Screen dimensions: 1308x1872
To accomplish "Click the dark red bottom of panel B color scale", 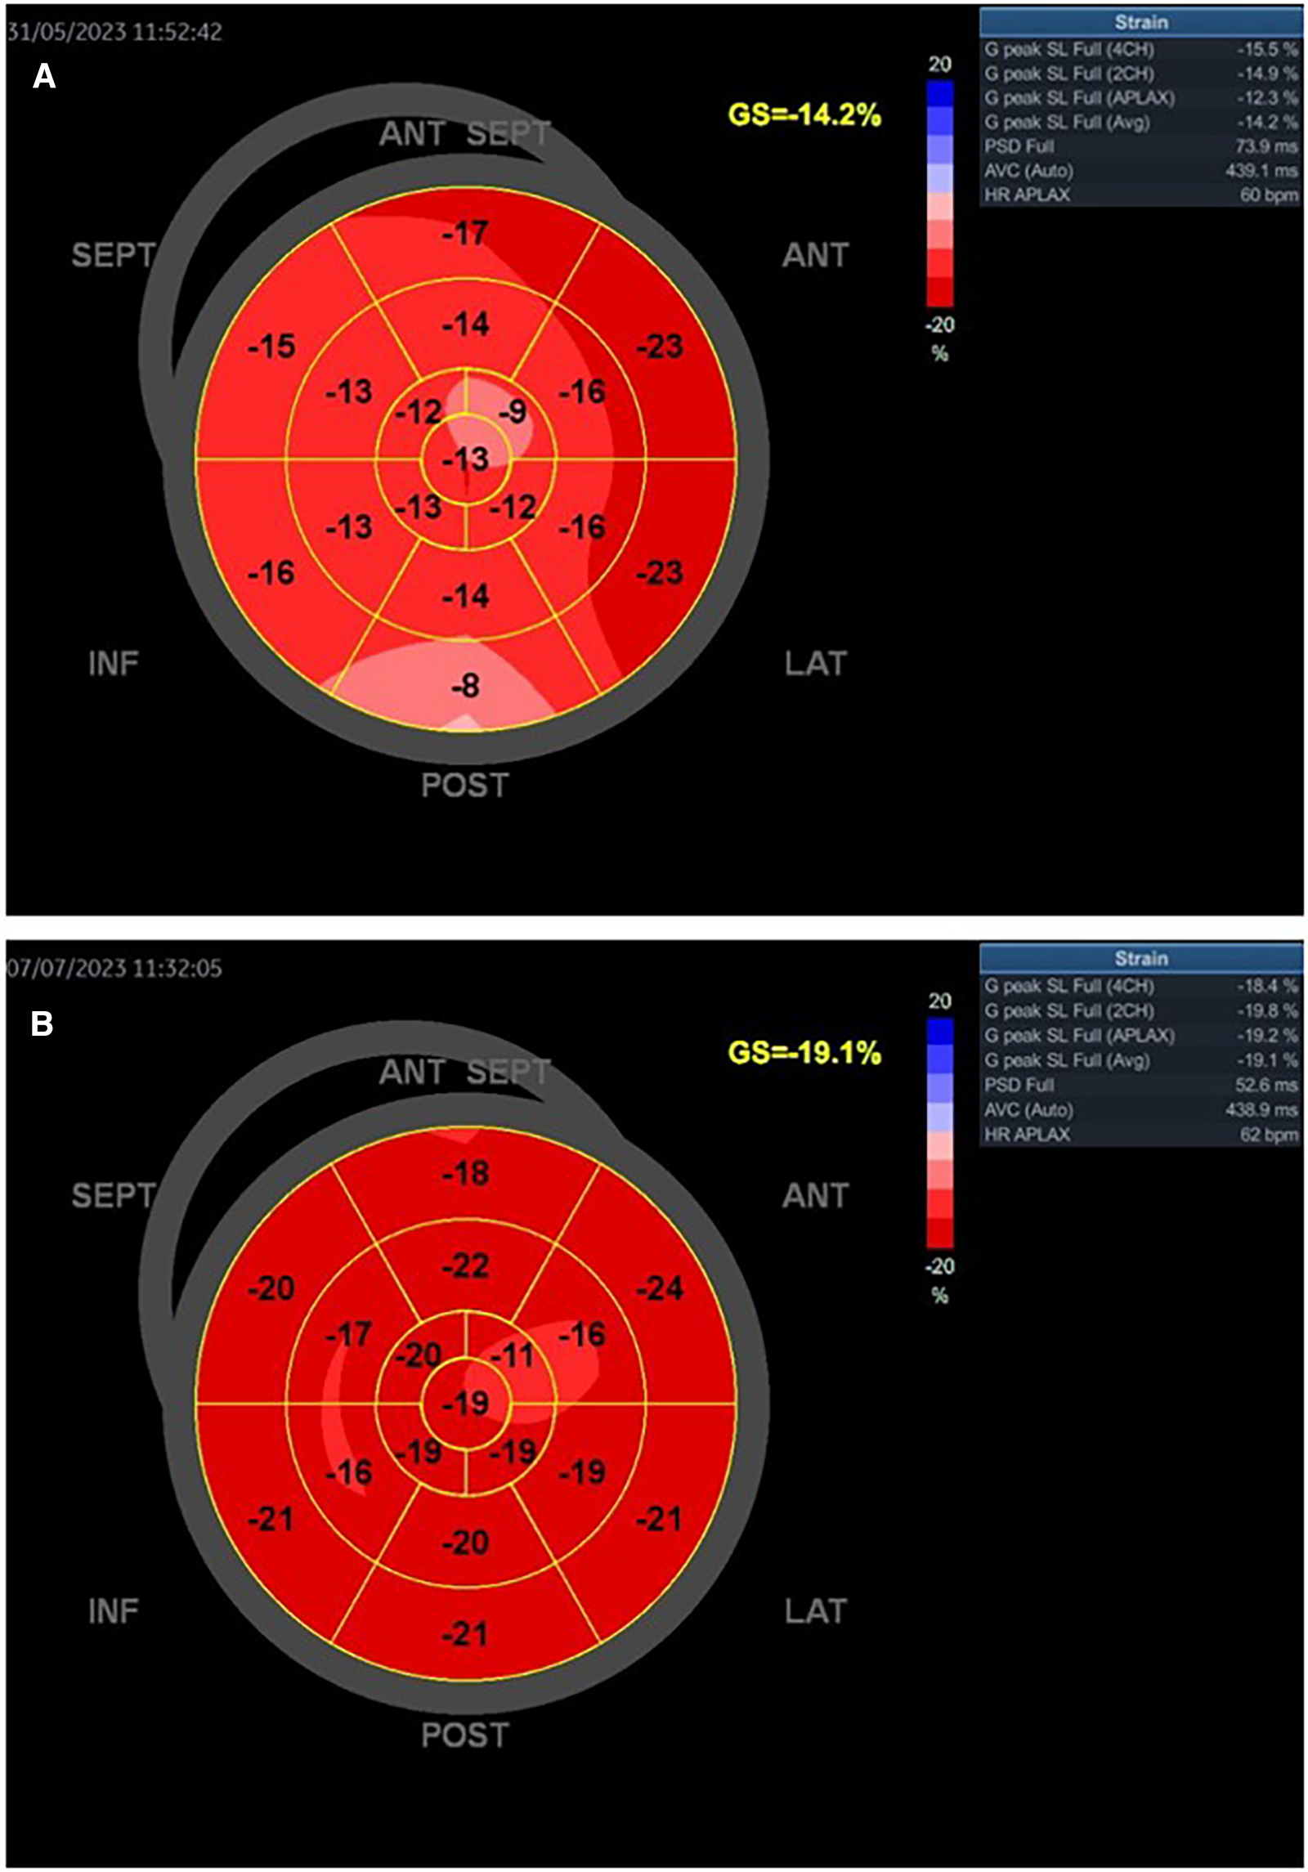I will point(939,1232).
